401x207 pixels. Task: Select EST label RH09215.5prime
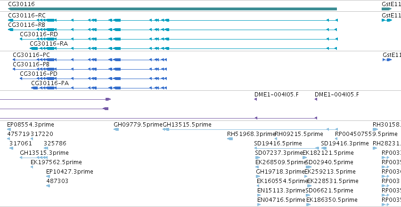(299, 134)
